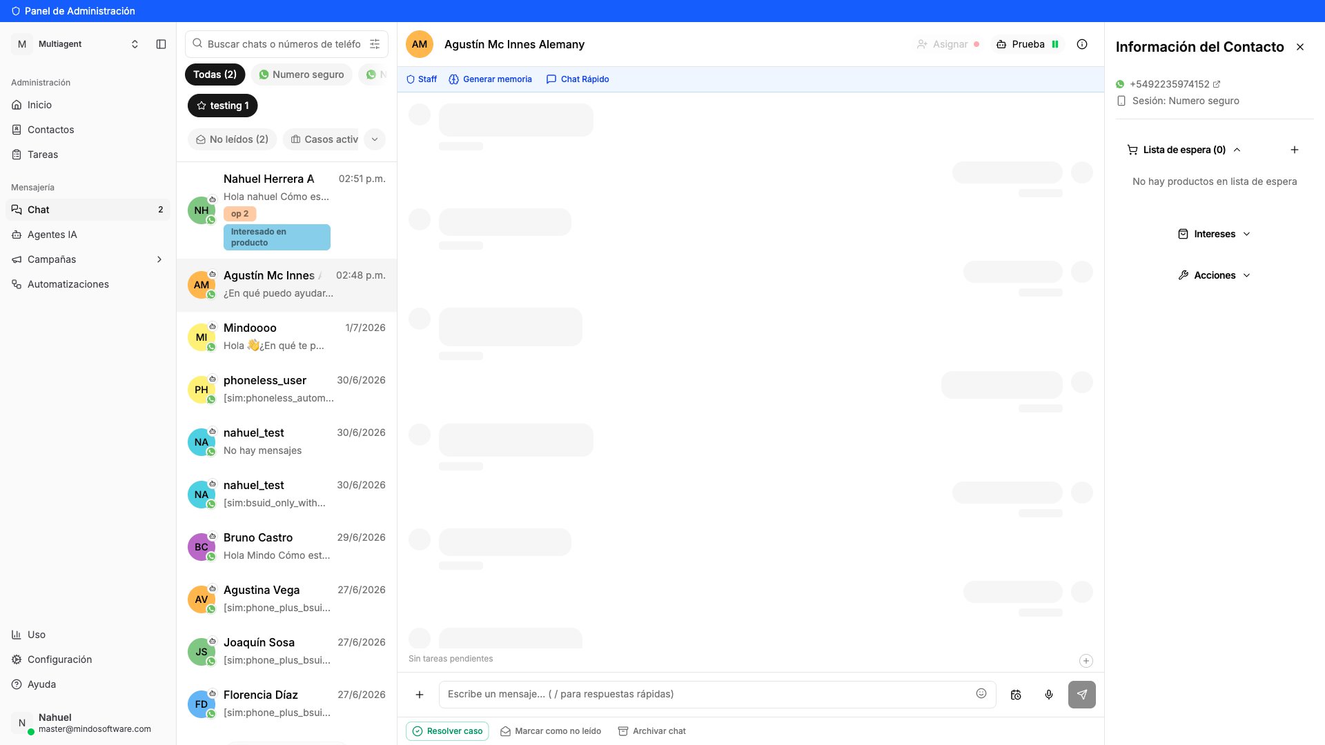This screenshot has height=745, width=1325.
Task: Open Bruno Castro conversation
Action: click(286, 547)
